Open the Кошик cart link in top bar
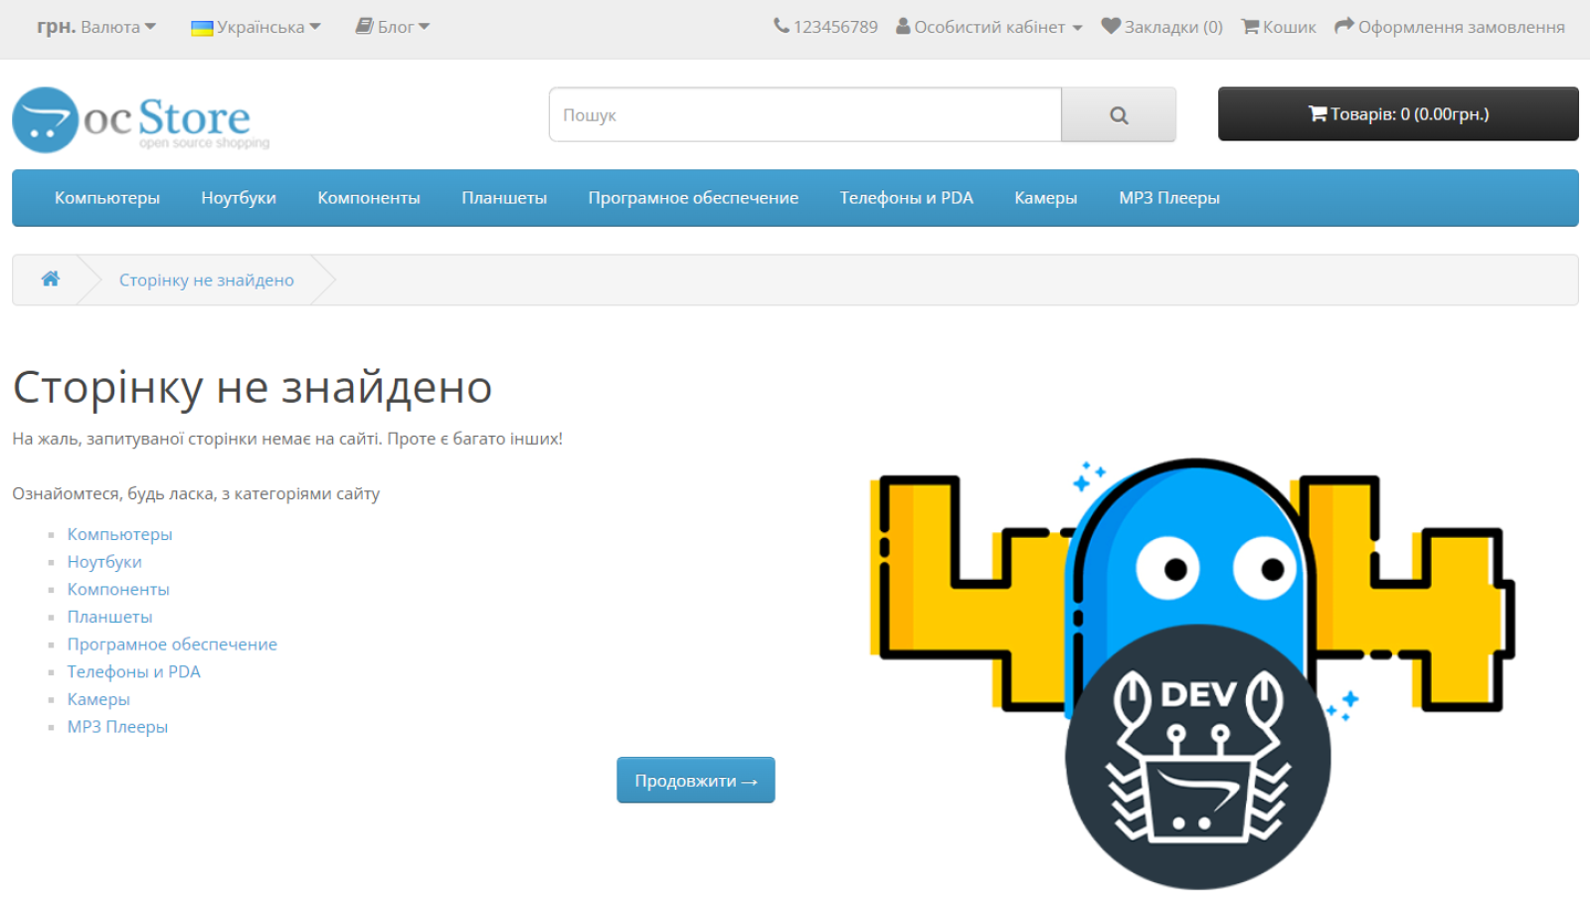This screenshot has height=924, width=1591. (1279, 27)
